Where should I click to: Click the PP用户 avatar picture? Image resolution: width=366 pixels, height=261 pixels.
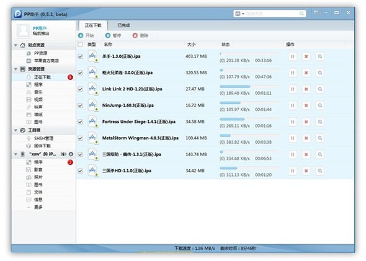coord(23,31)
